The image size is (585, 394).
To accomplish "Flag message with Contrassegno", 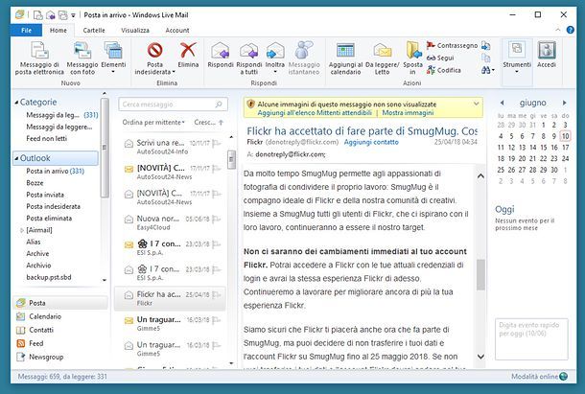I will pyautogui.click(x=452, y=45).
